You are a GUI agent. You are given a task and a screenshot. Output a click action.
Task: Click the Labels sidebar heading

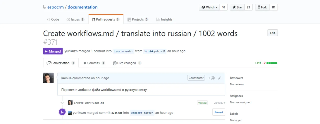click(x=234, y=114)
